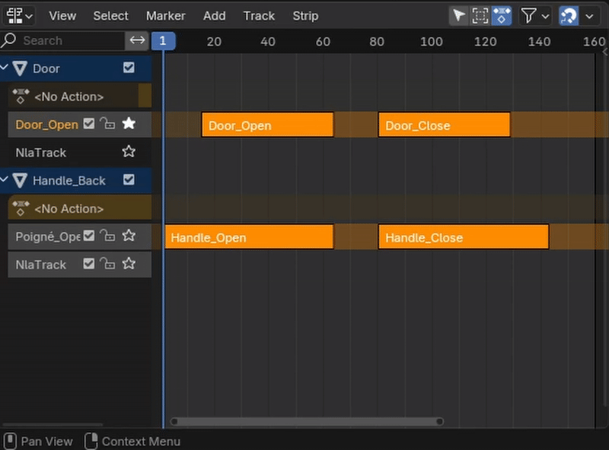Collapse the Door object tree

point(5,68)
